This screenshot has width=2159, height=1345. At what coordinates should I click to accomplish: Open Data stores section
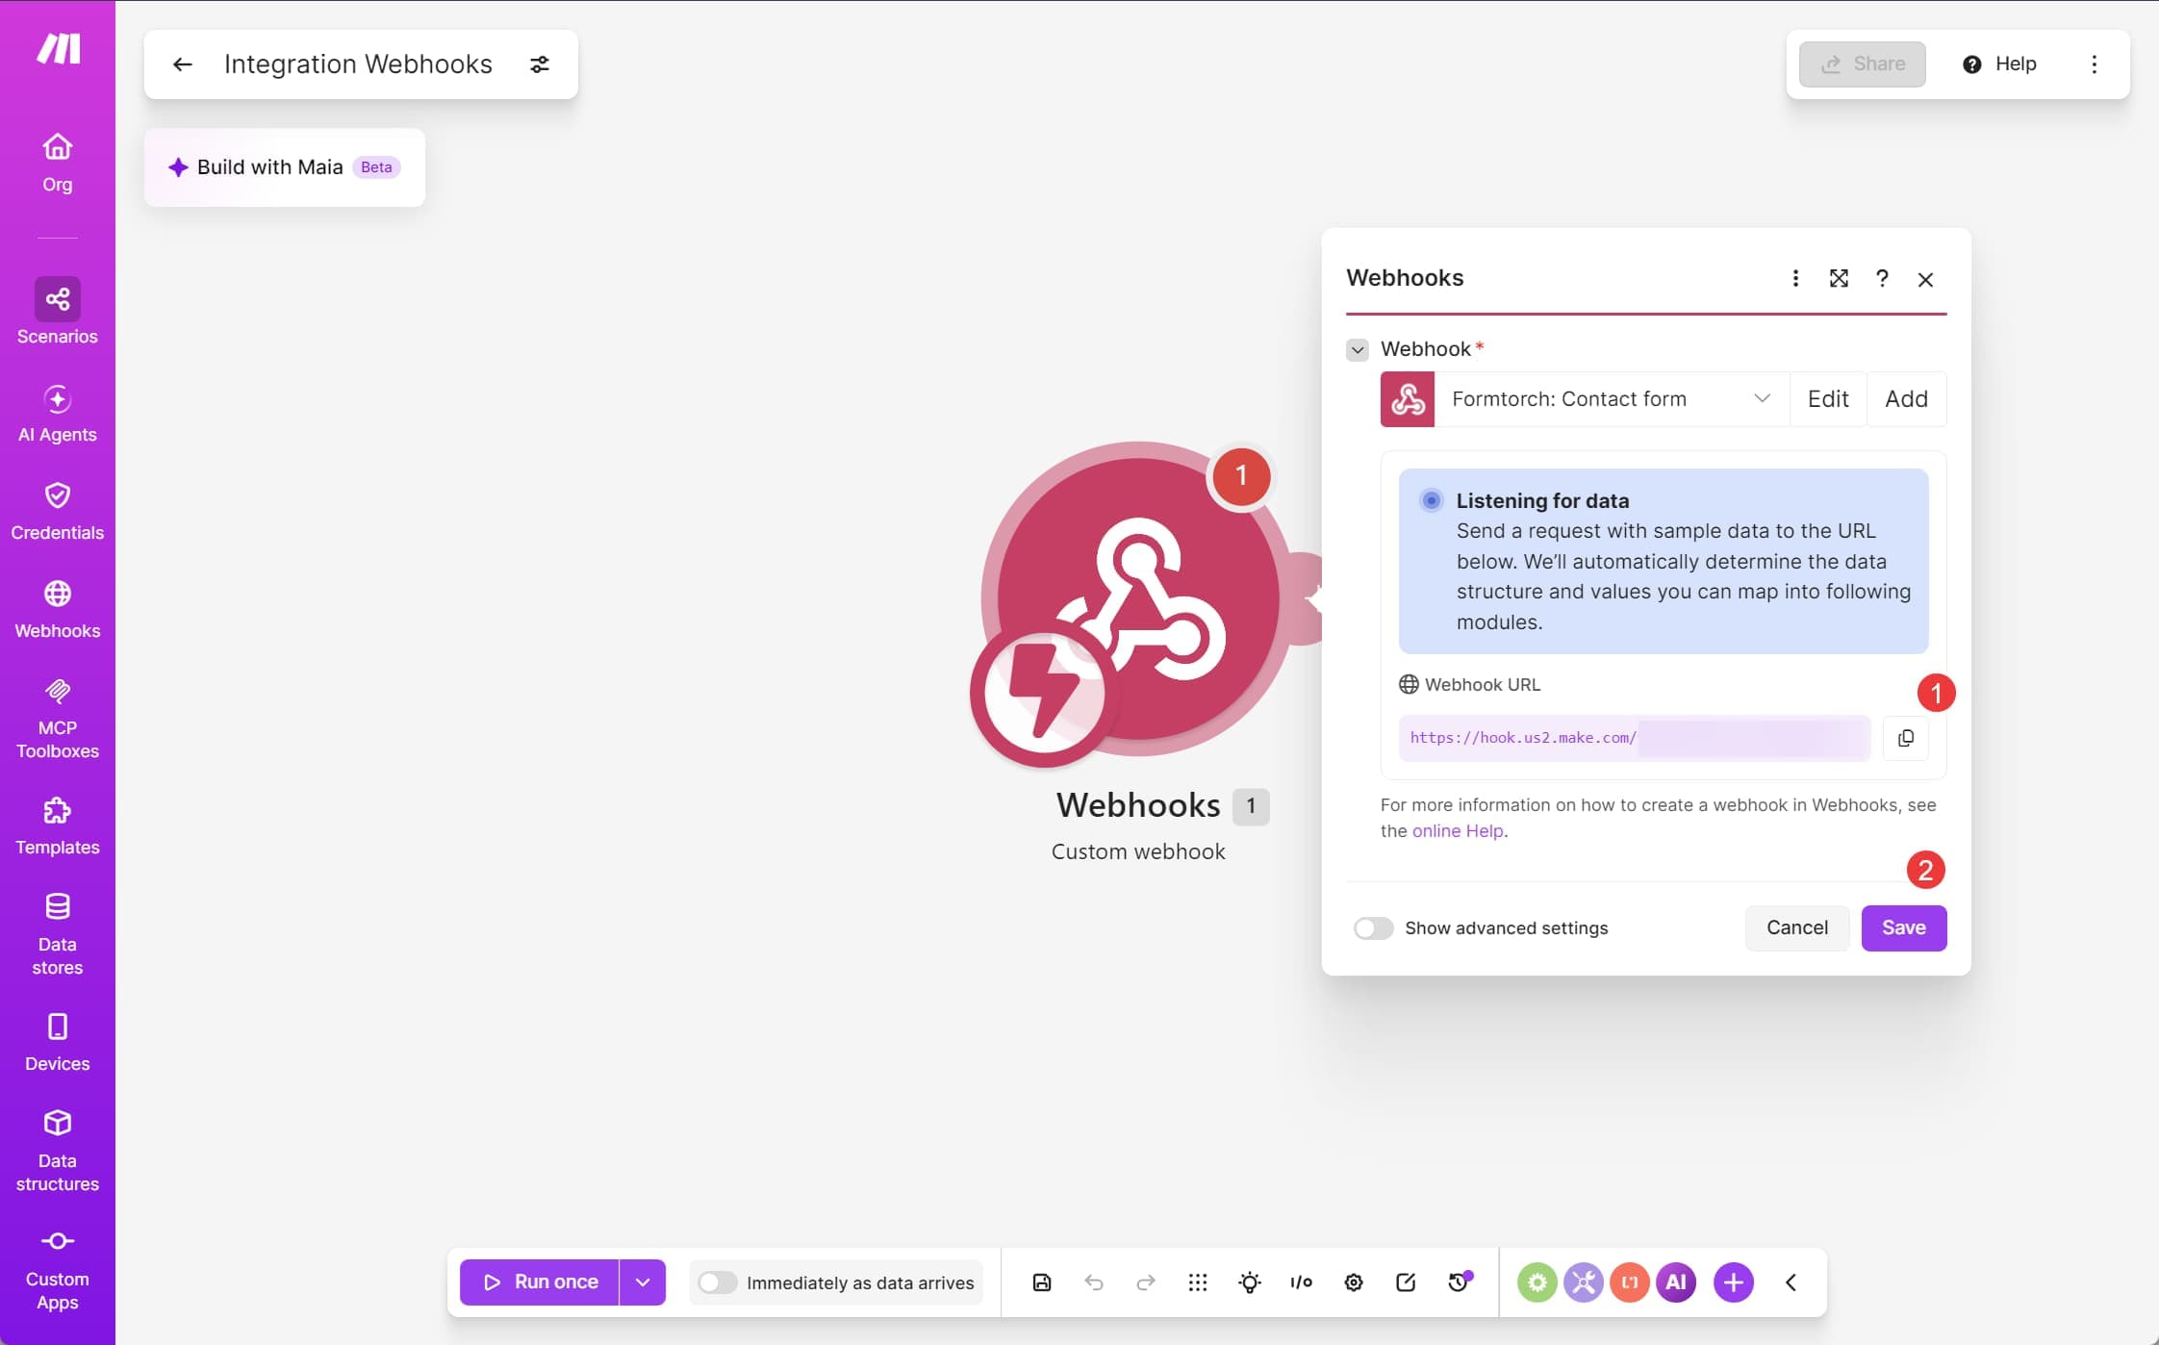tap(57, 935)
